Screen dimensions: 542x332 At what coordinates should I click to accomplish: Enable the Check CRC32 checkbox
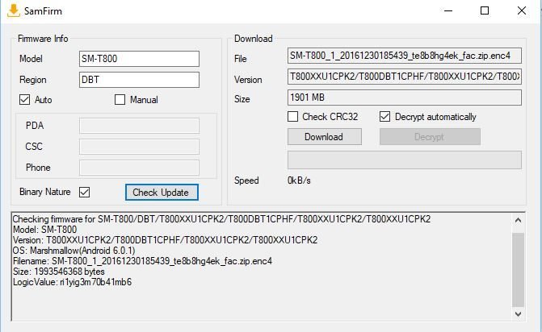[x=292, y=117]
